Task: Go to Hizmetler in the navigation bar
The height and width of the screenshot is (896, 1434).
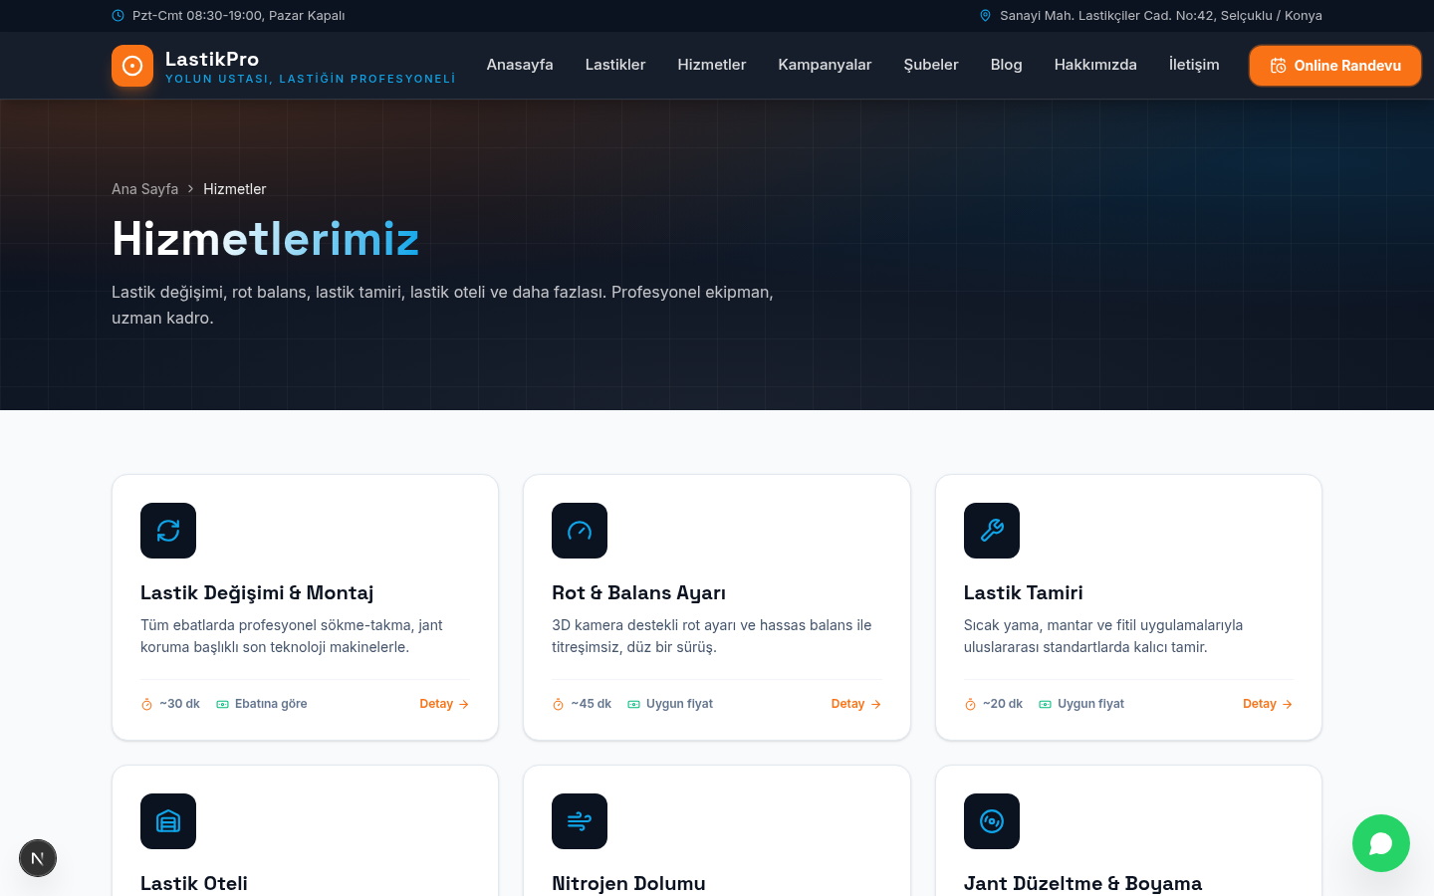Action: pyautogui.click(x=712, y=65)
